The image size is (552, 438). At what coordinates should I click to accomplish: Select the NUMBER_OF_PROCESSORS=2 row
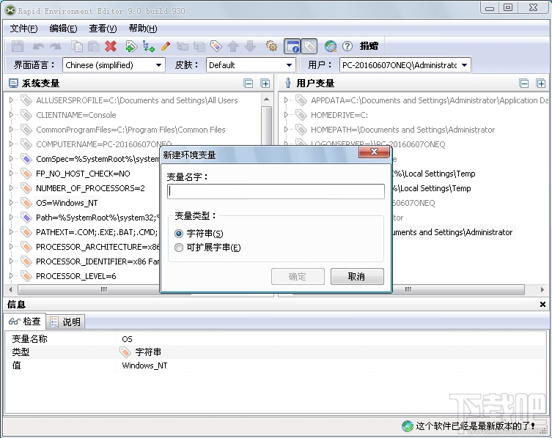click(x=90, y=188)
